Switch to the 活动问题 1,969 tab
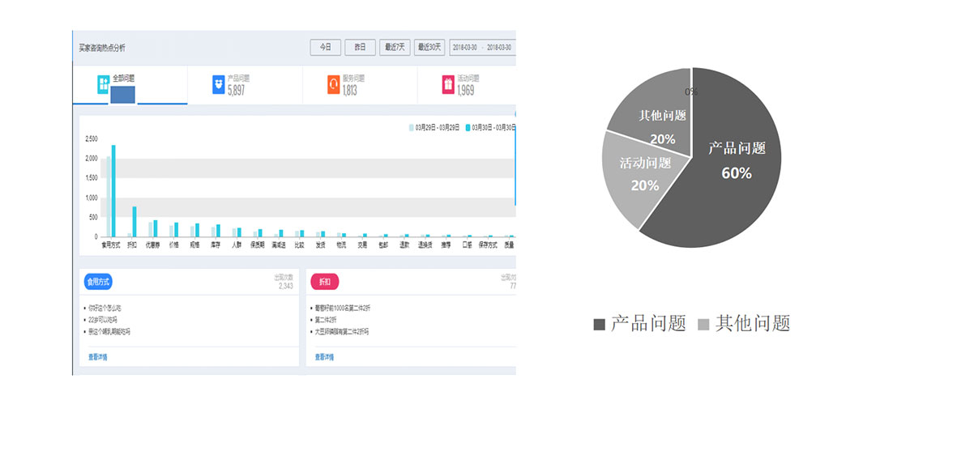The height and width of the screenshot is (468, 974). click(x=467, y=85)
